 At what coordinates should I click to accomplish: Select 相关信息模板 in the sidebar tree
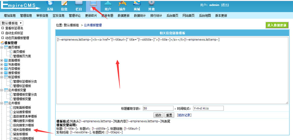(22, 130)
